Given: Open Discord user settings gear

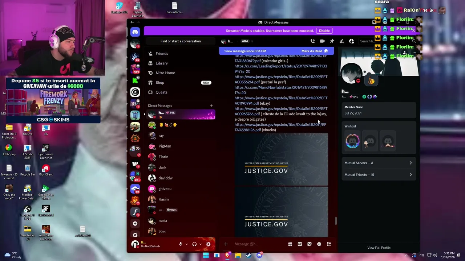Looking at the screenshot, I should pos(208,244).
